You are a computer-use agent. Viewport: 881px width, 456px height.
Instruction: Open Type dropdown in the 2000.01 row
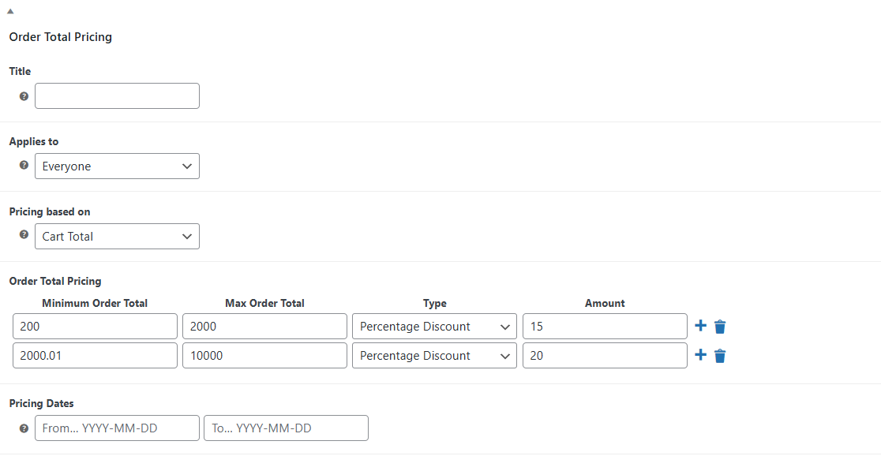click(x=434, y=356)
